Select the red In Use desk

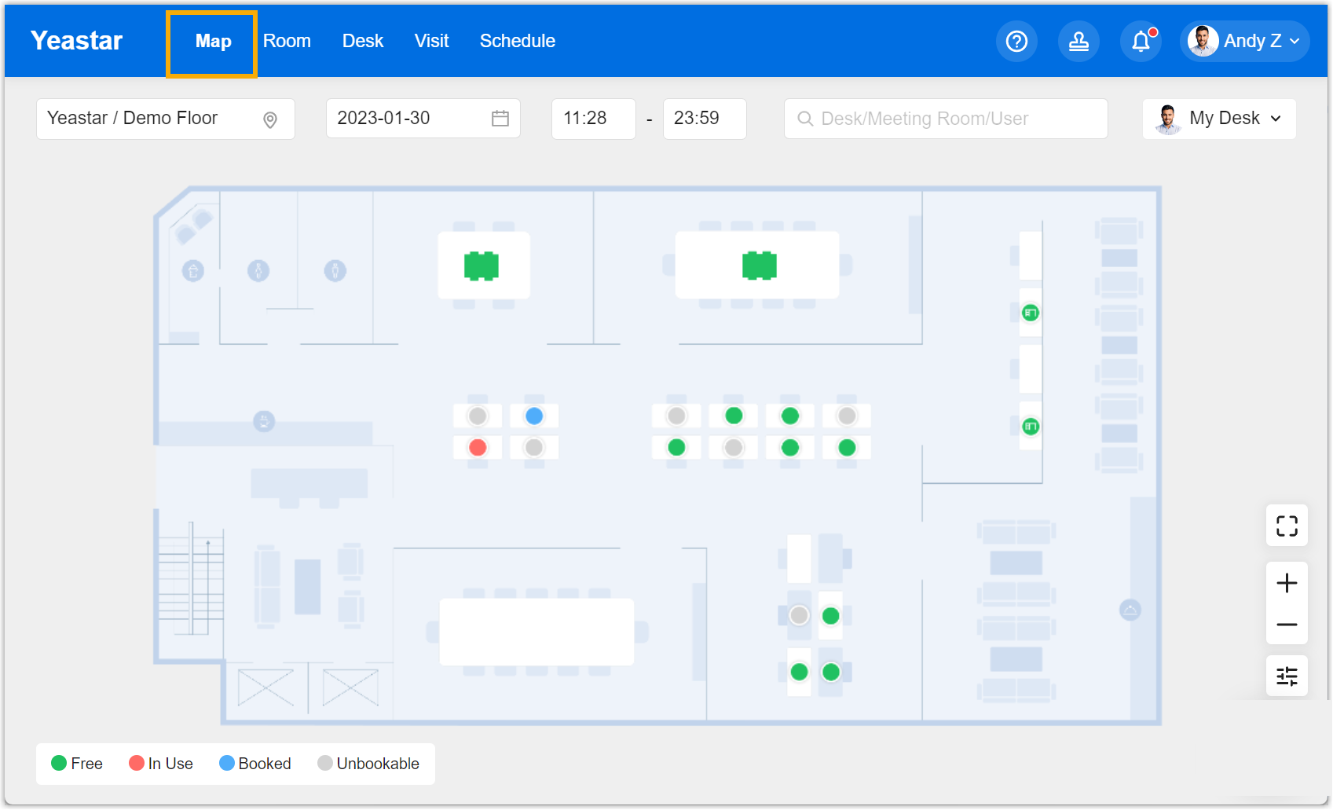(478, 447)
